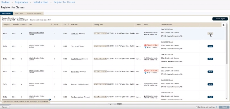Sort by Title column arrows
The image size is (230, 109).
[x=51, y=24]
